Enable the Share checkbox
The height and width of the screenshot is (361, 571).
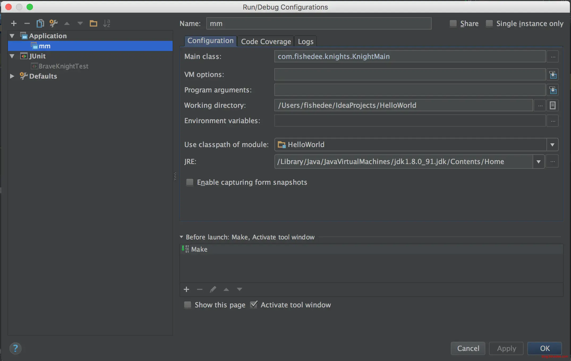coord(453,24)
